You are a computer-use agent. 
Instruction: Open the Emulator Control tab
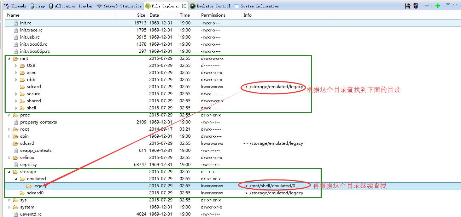pos(210,6)
